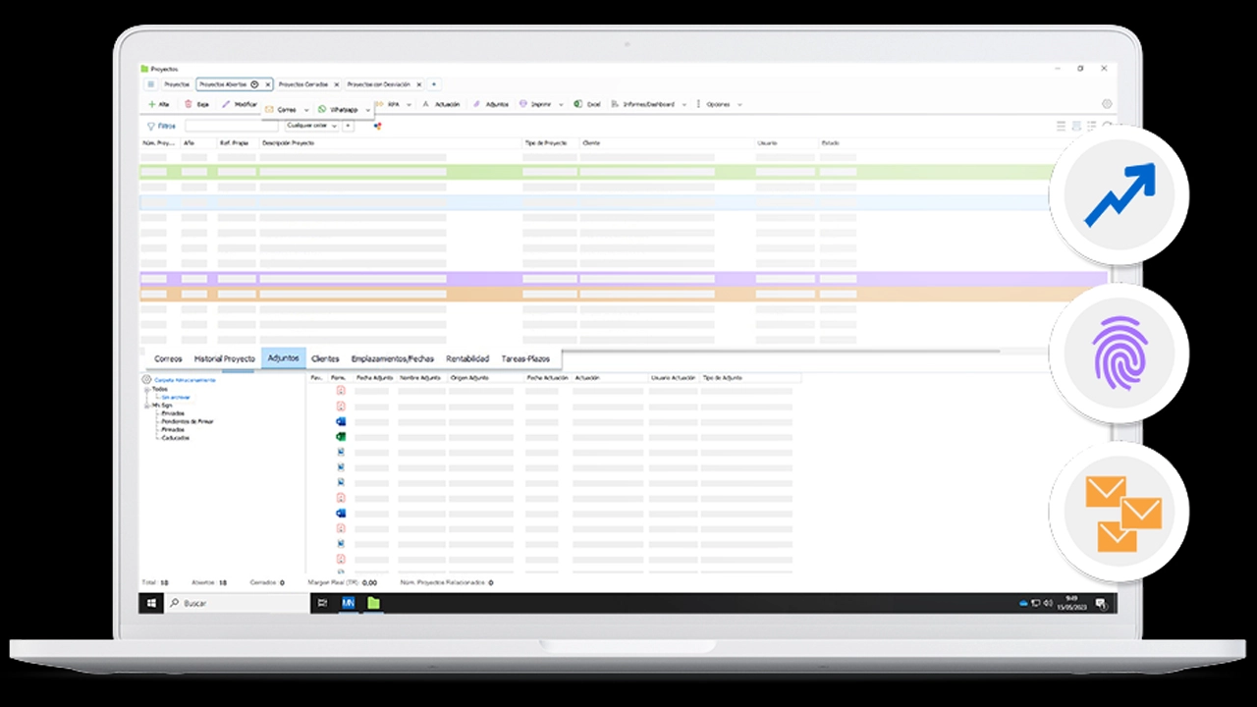Switch to the Proyectos tab
This screenshot has height=707, width=1257.
click(x=177, y=84)
